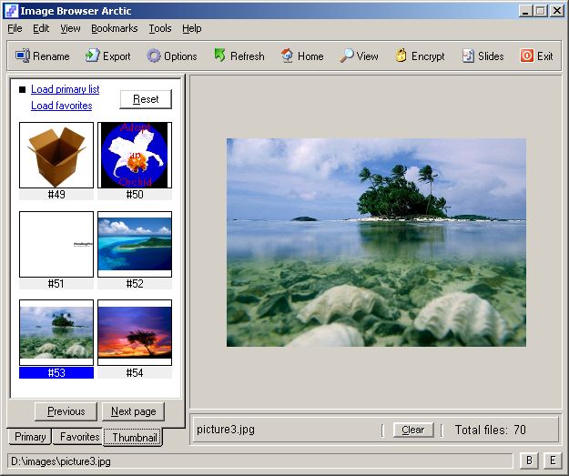
Task: Open Options via the gear icon
Action: point(154,56)
